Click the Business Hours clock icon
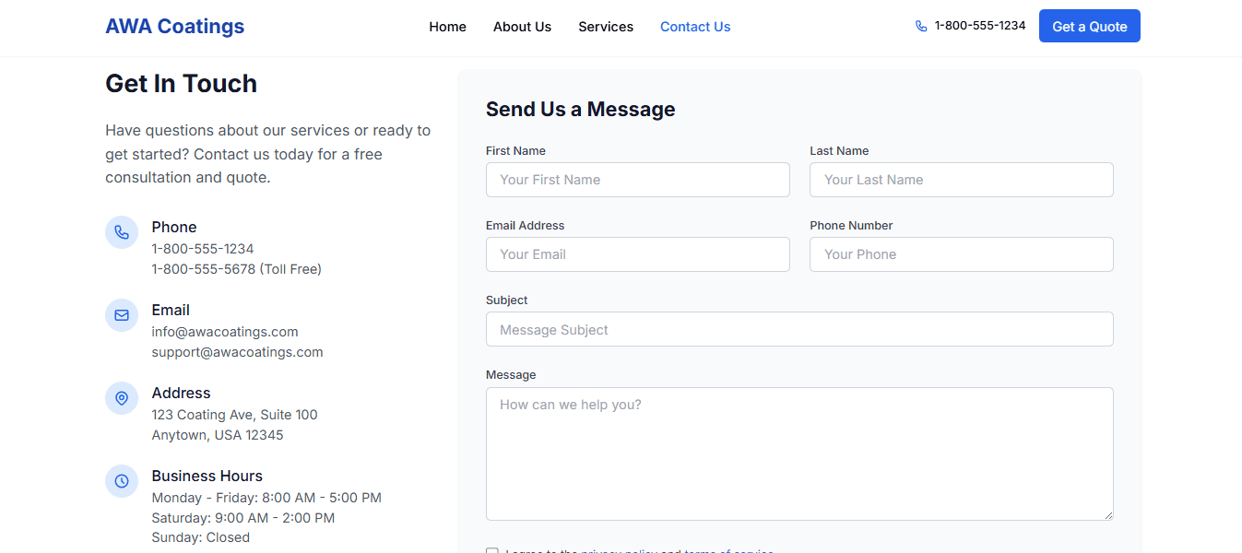 pyautogui.click(x=122, y=481)
